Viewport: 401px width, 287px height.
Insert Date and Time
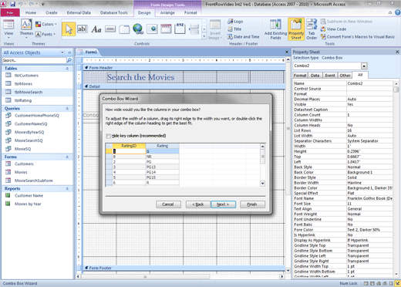pos(244,37)
